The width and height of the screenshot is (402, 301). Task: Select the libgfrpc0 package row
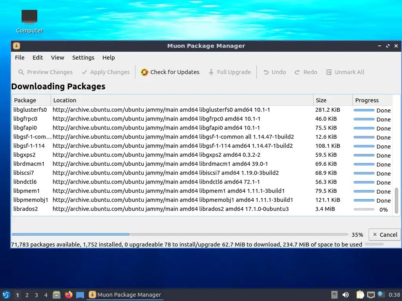(202, 119)
